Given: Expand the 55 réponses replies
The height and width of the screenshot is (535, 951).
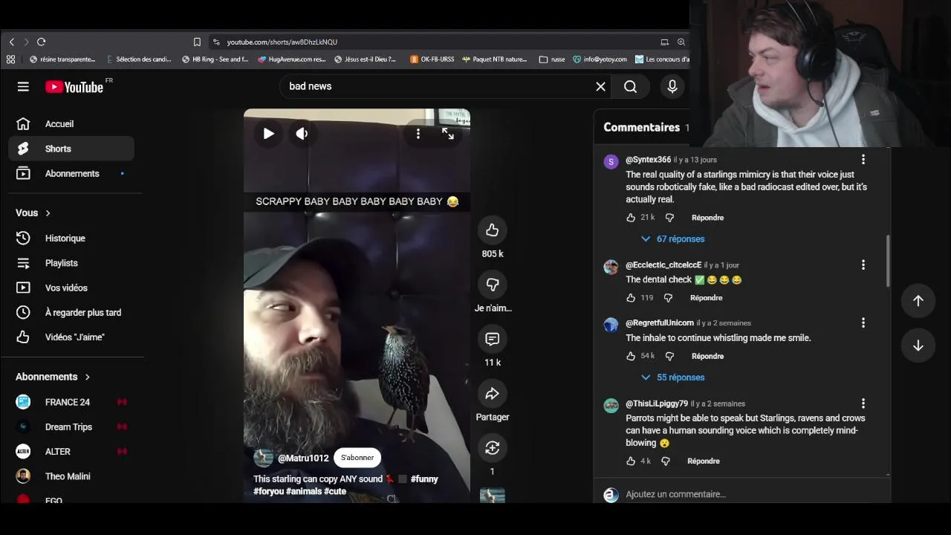Looking at the screenshot, I should [x=672, y=377].
